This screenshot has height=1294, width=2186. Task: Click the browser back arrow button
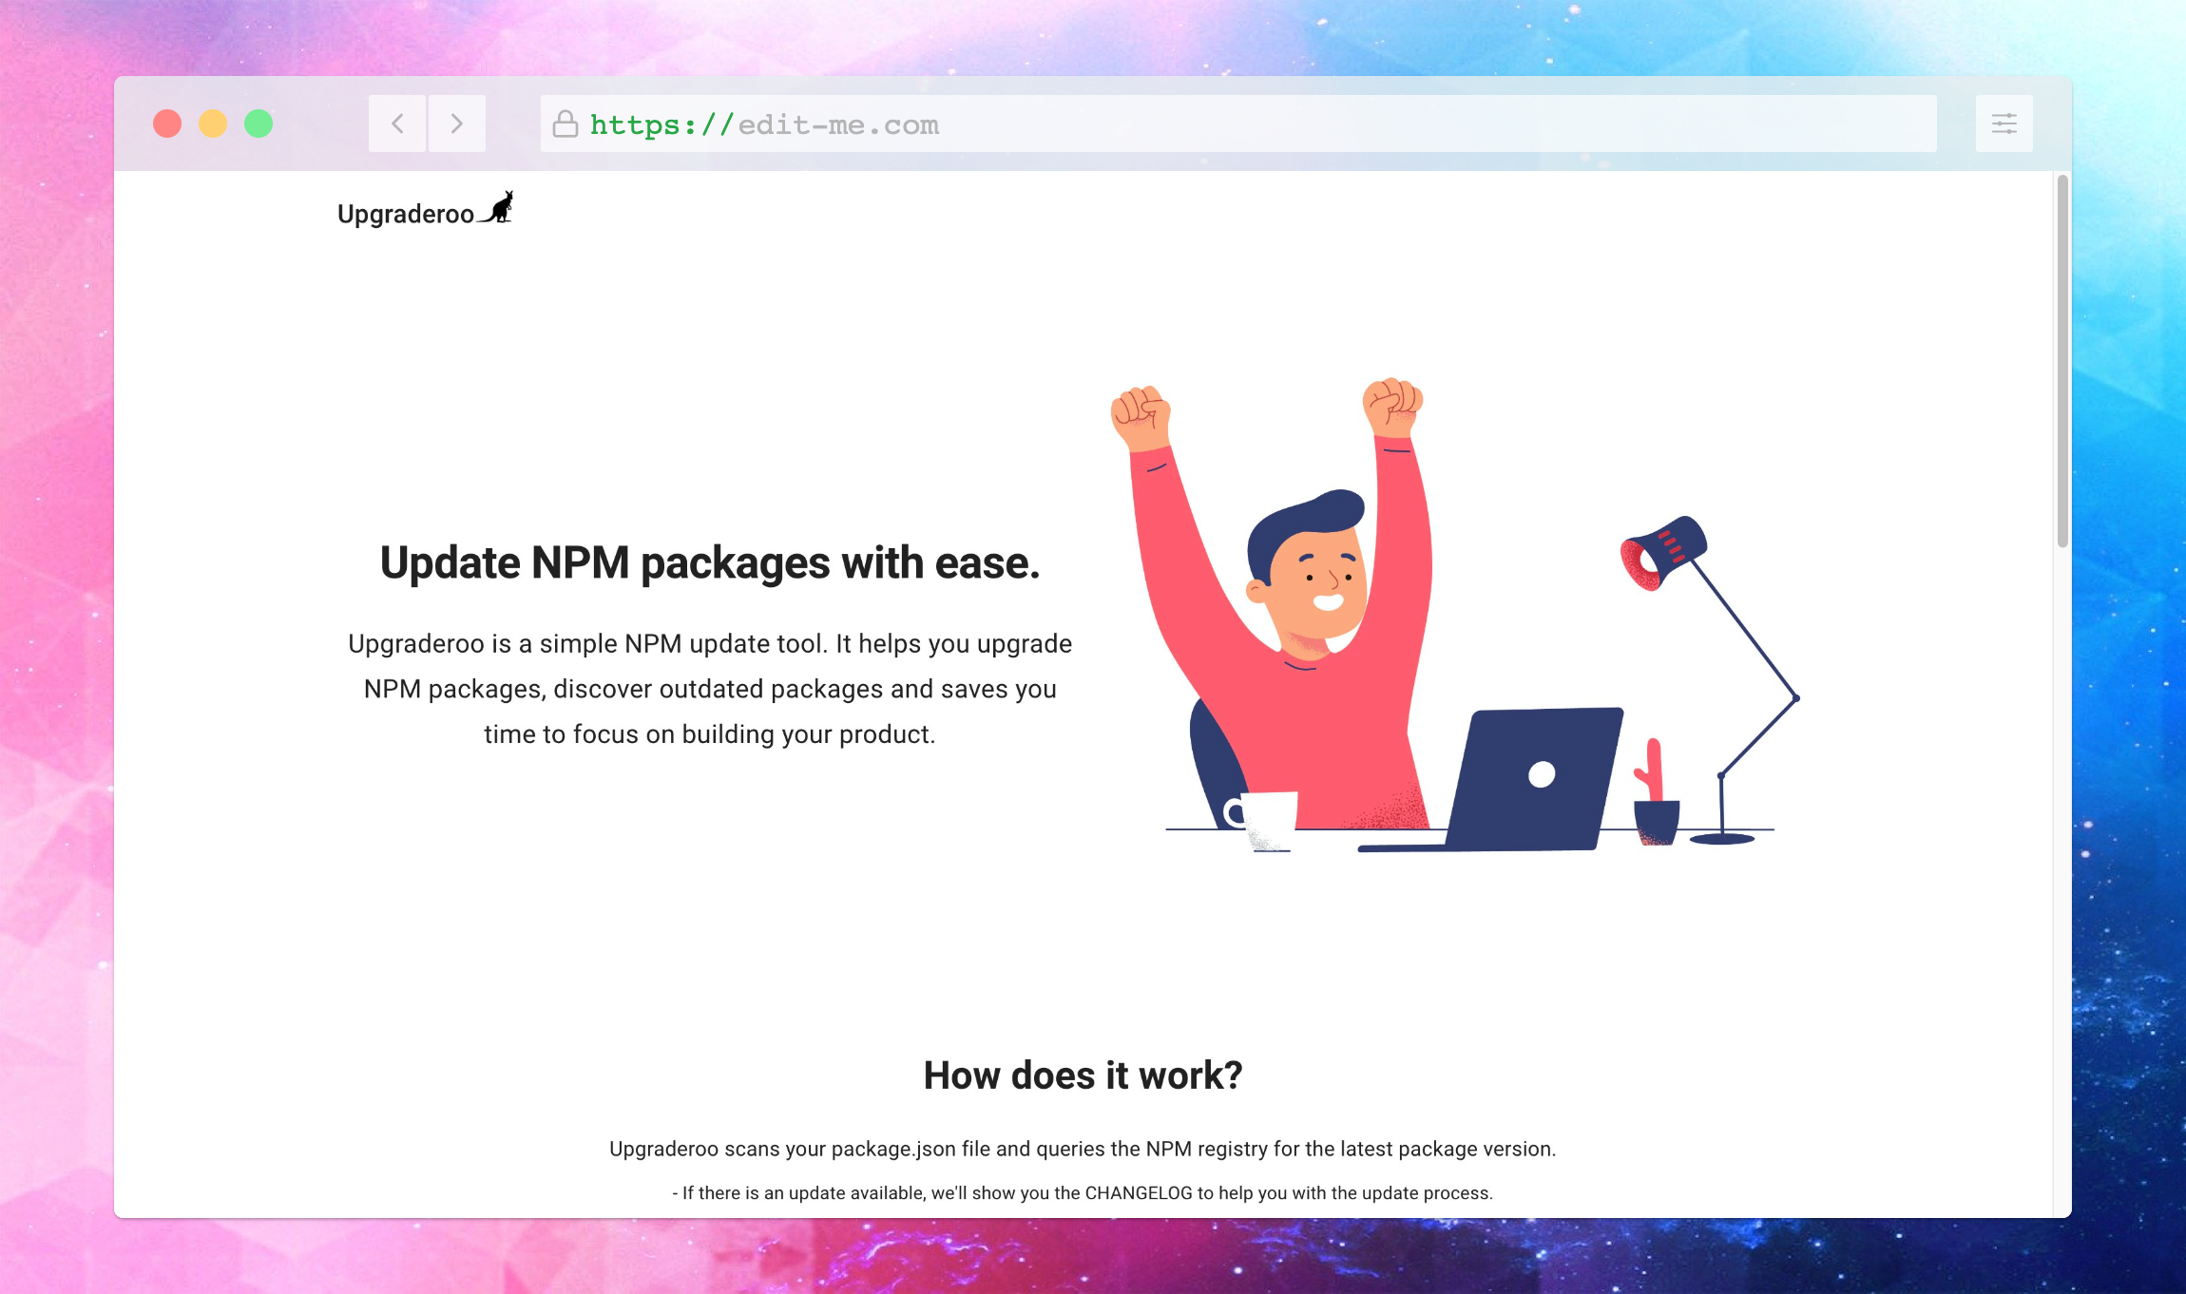pos(397,124)
